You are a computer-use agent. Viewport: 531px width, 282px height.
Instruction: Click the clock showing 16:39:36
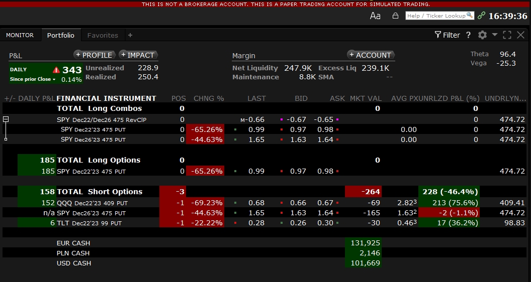point(508,16)
